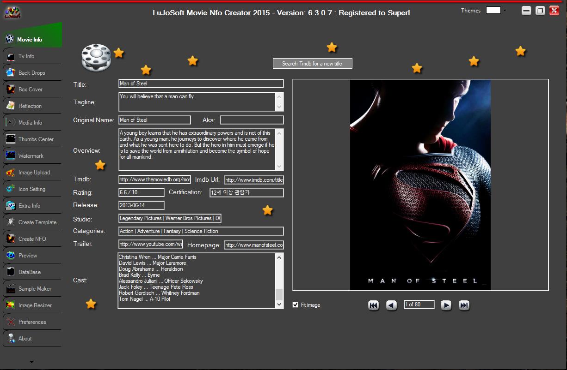Click the LuJoSoft logo icon
This screenshot has height=370, width=567.
[12, 12]
